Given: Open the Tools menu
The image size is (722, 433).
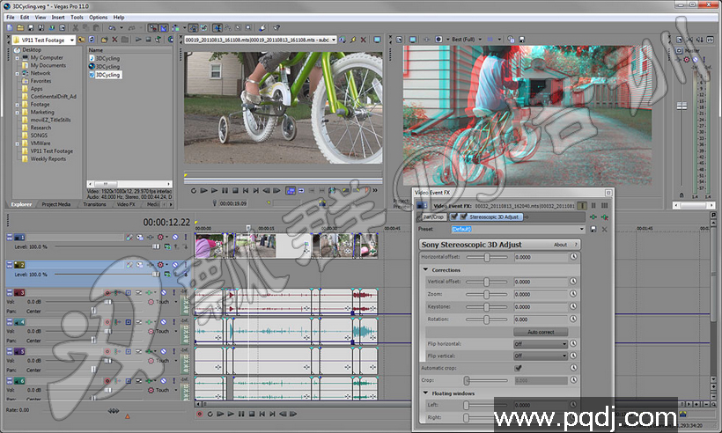Looking at the screenshot, I should click(x=77, y=17).
